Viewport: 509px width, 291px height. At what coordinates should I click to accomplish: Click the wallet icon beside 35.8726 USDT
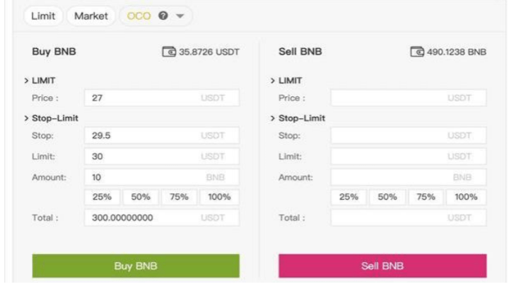point(169,52)
